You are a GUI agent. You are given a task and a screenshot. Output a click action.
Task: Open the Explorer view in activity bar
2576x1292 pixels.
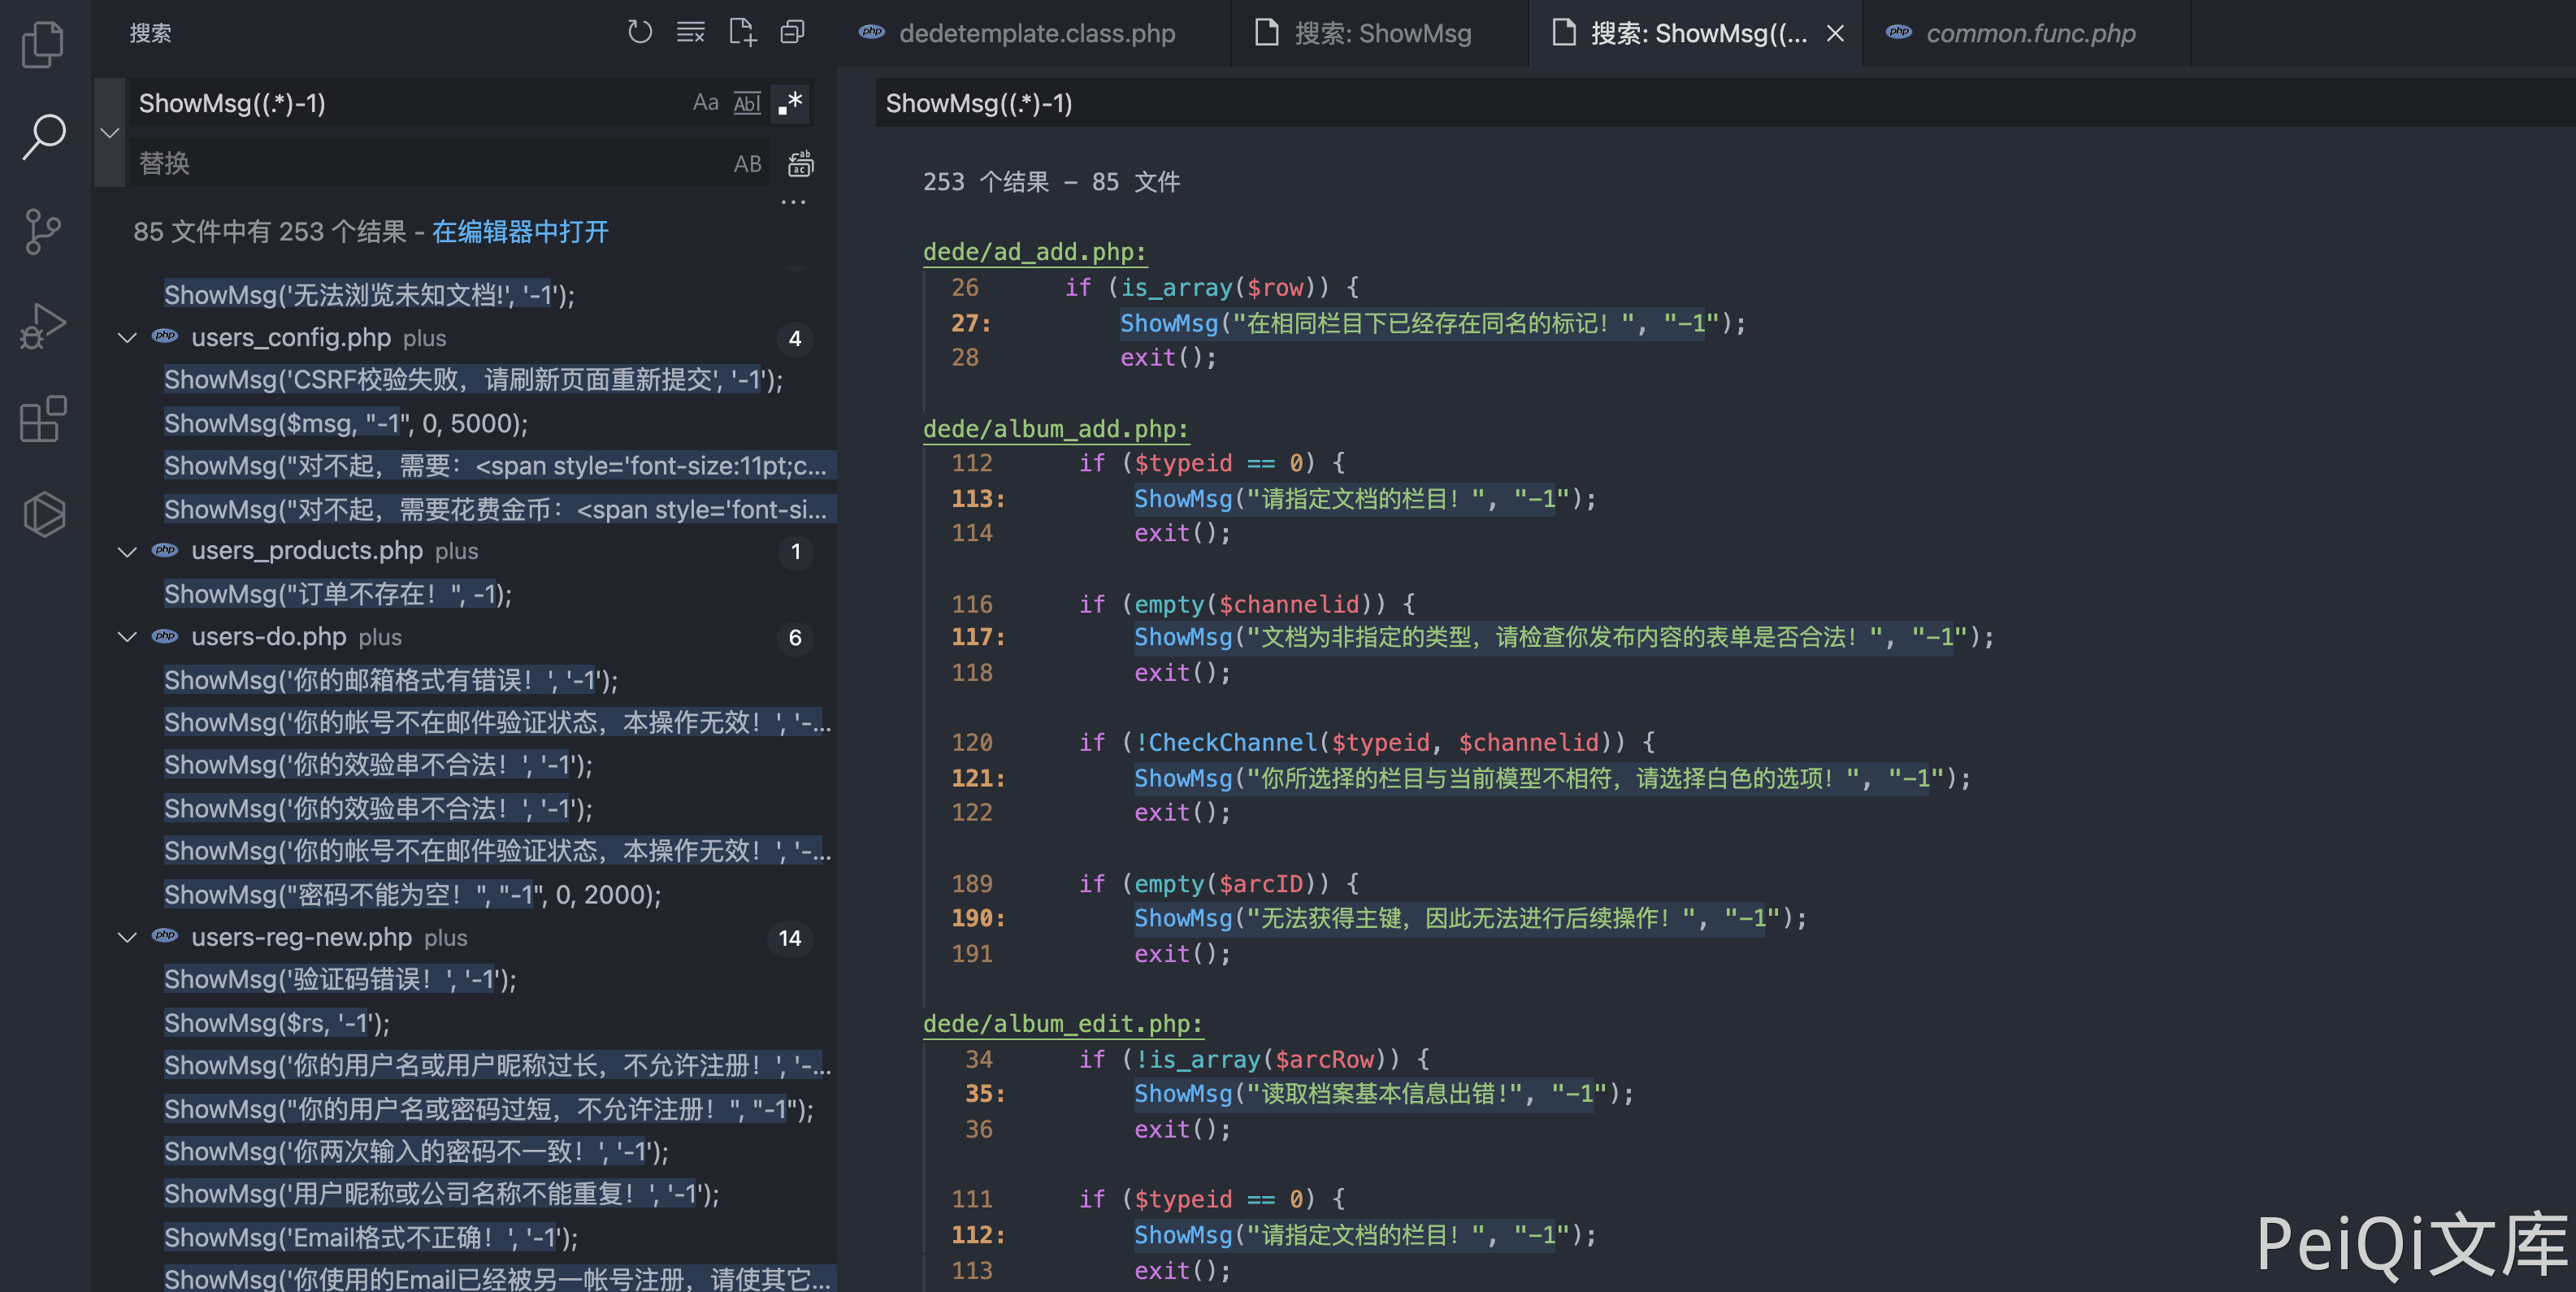43,44
